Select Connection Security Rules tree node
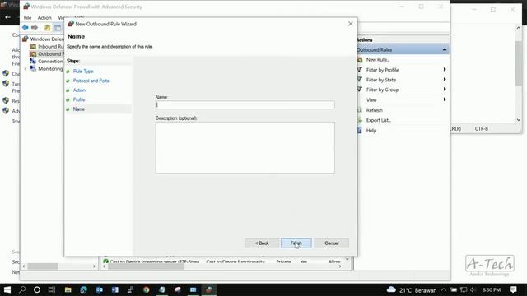This screenshot has width=527, height=296. [x=50, y=61]
